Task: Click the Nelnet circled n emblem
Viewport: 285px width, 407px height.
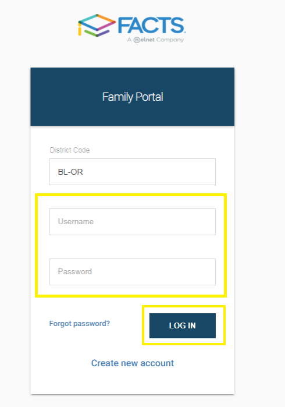Action: (x=137, y=40)
